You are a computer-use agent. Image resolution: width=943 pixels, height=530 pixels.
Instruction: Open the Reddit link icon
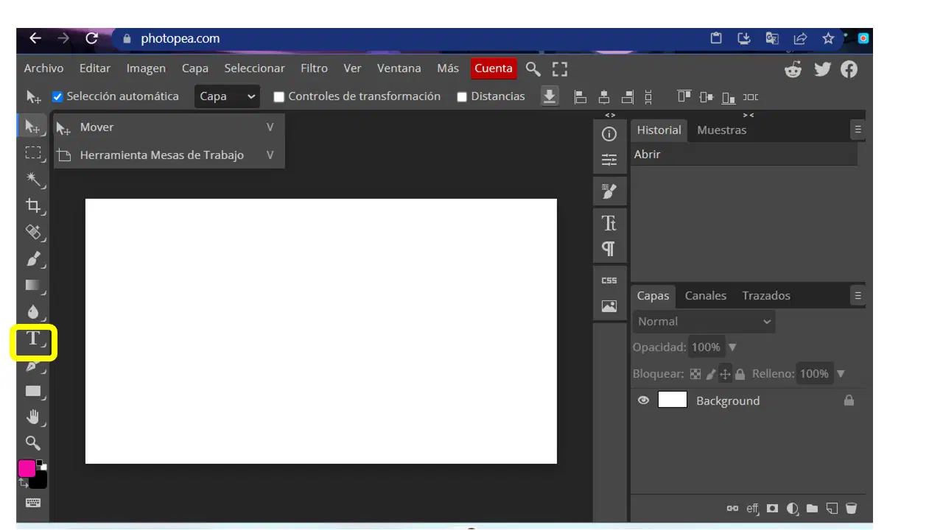click(x=793, y=69)
